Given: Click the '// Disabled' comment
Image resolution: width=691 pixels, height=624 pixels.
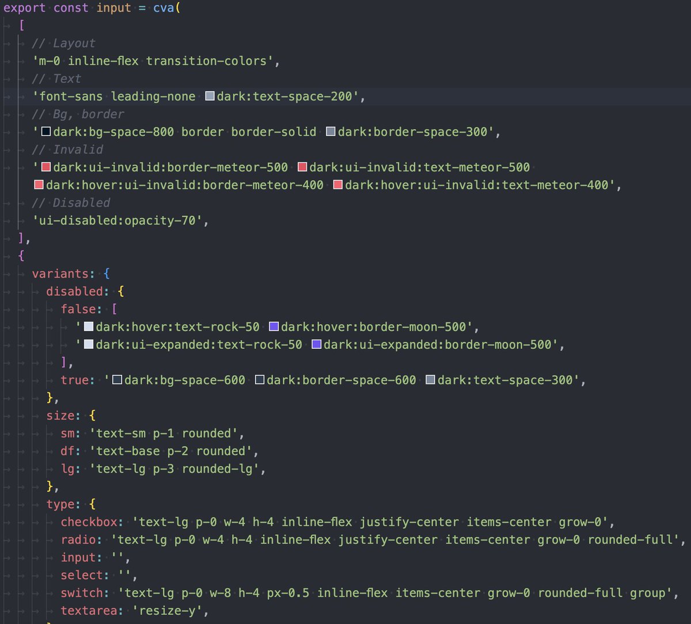Looking at the screenshot, I should (x=71, y=203).
